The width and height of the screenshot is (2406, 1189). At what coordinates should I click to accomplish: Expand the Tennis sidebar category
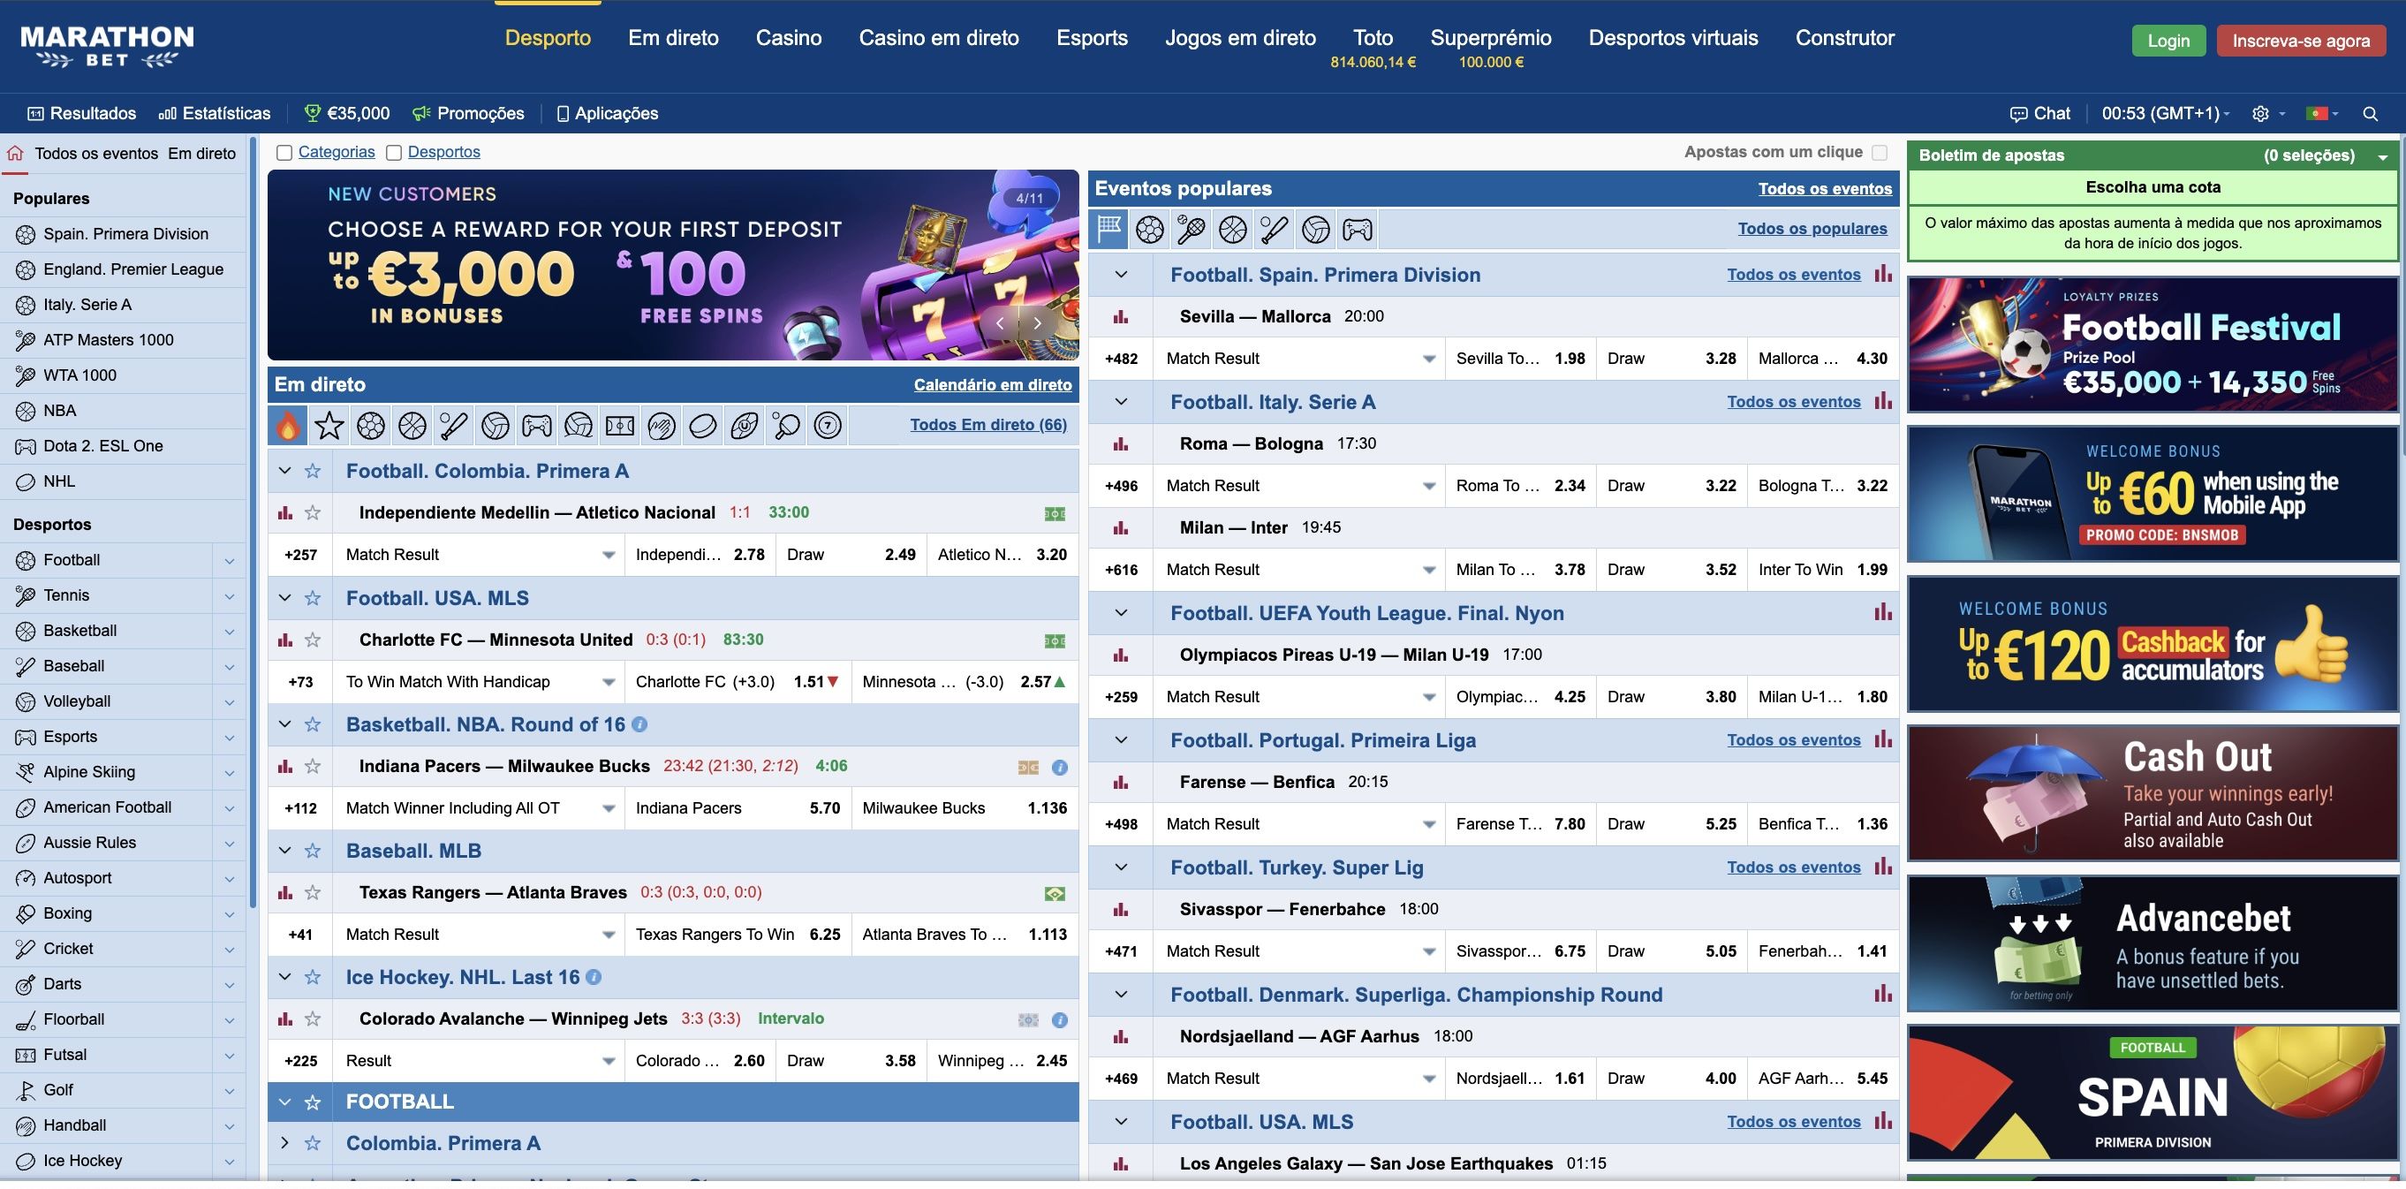coord(229,596)
